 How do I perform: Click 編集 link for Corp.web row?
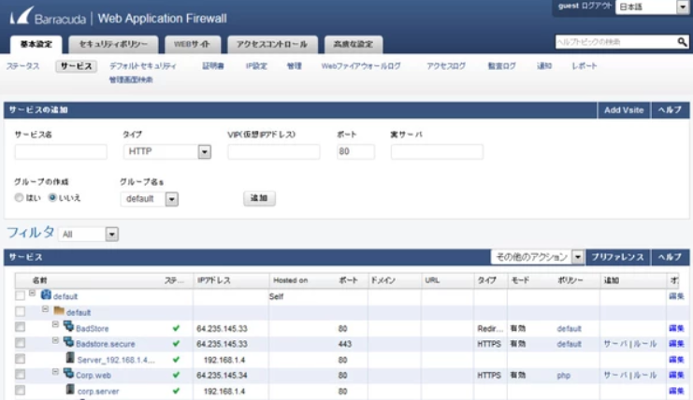click(676, 375)
